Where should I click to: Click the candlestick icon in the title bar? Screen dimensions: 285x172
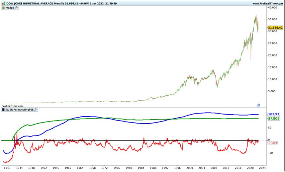[x=3, y=3]
